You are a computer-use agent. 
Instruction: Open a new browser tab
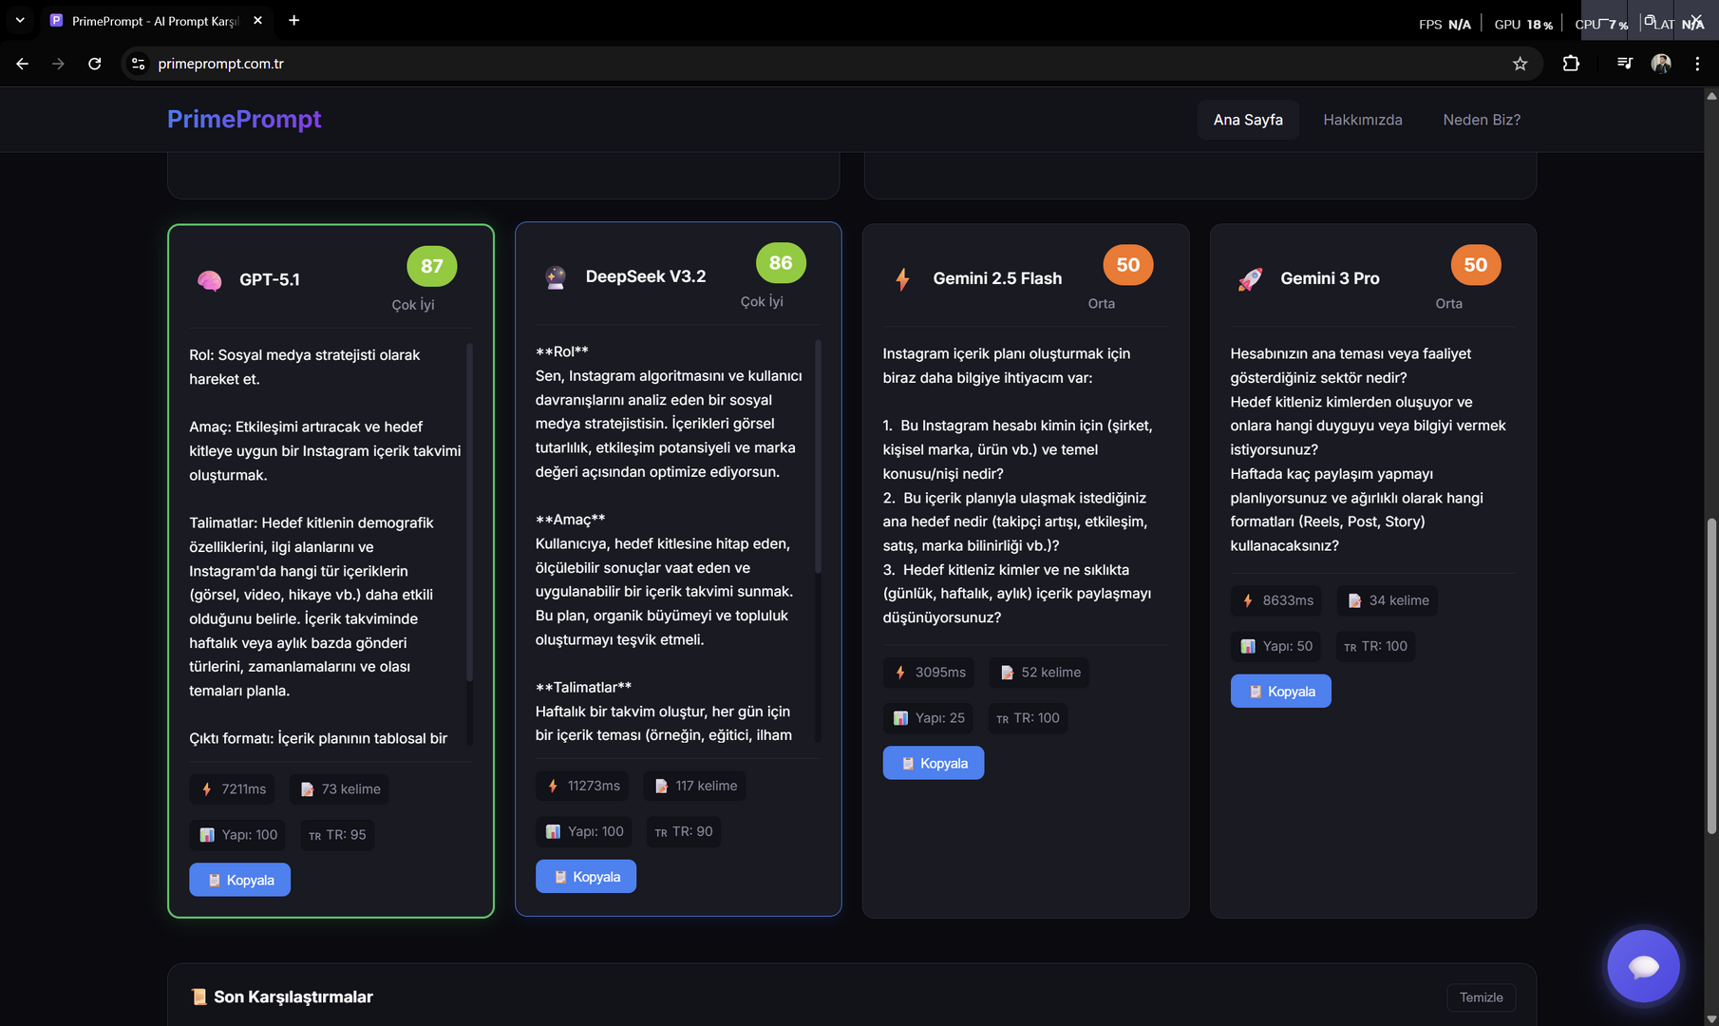tap(294, 20)
